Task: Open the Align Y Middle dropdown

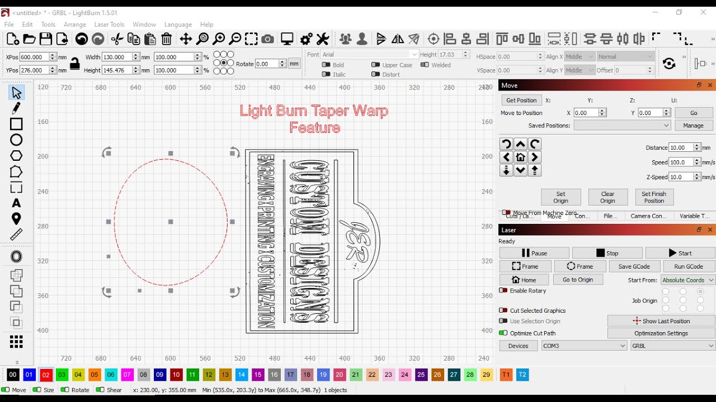Action: (580, 70)
